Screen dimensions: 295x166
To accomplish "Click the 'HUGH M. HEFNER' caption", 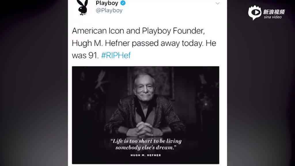I will coord(146,155).
